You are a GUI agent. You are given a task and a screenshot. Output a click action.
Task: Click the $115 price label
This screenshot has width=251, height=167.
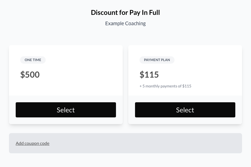149,75
